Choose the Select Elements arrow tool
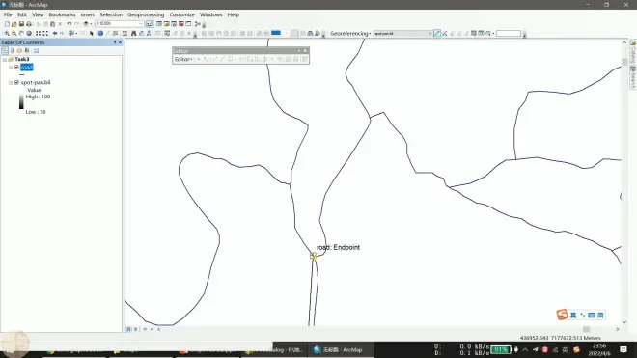637x358 pixels. pyautogui.click(x=92, y=34)
